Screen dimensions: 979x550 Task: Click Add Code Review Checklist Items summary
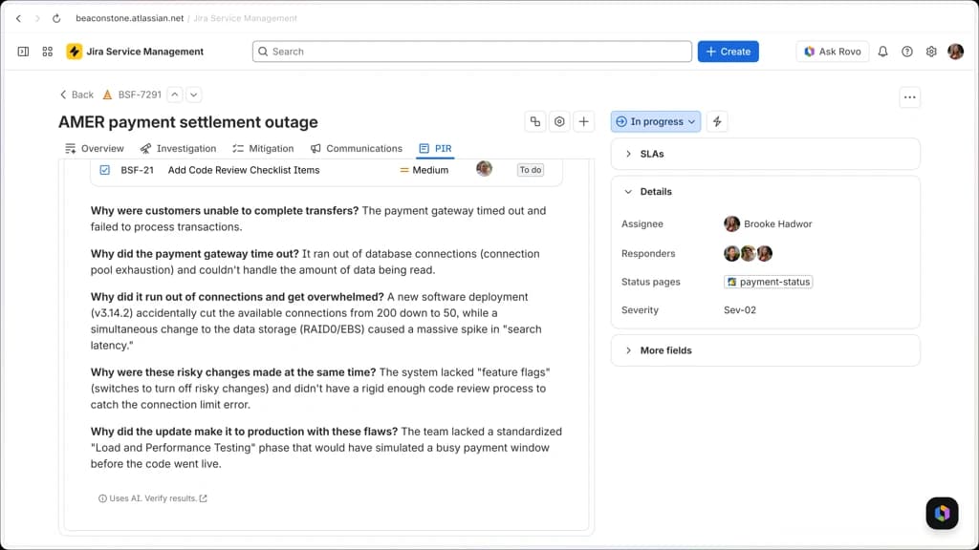(244, 170)
